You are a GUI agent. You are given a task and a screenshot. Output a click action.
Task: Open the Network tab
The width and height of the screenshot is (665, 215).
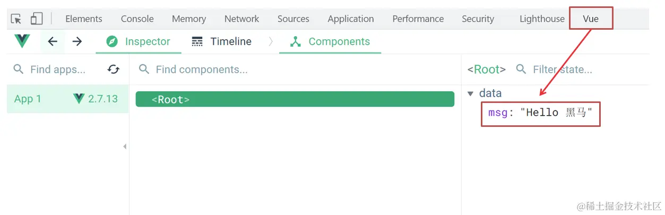(241, 19)
